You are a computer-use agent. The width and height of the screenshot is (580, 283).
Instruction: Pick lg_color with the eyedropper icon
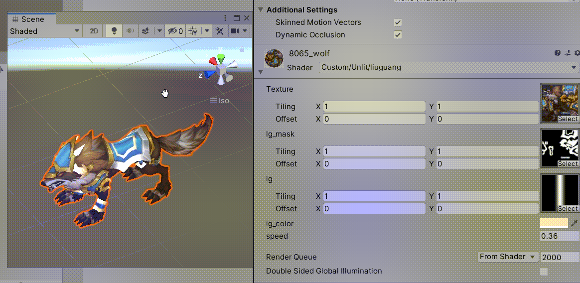[x=575, y=223]
